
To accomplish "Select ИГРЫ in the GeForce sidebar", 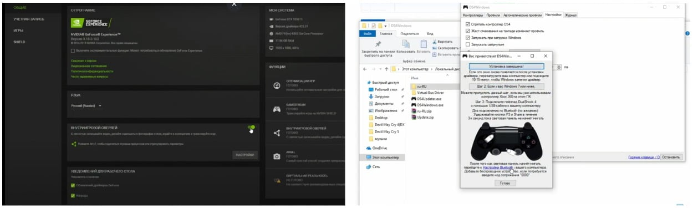I will point(18,31).
